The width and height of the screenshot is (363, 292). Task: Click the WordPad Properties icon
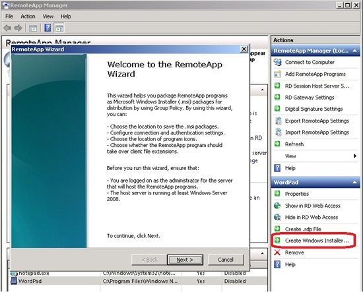click(277, 194)
